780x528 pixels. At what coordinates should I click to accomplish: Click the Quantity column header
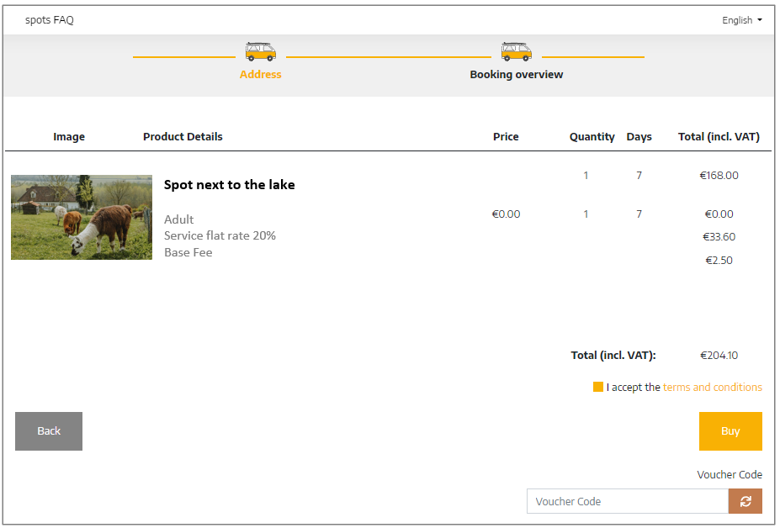tap(592, 137)
